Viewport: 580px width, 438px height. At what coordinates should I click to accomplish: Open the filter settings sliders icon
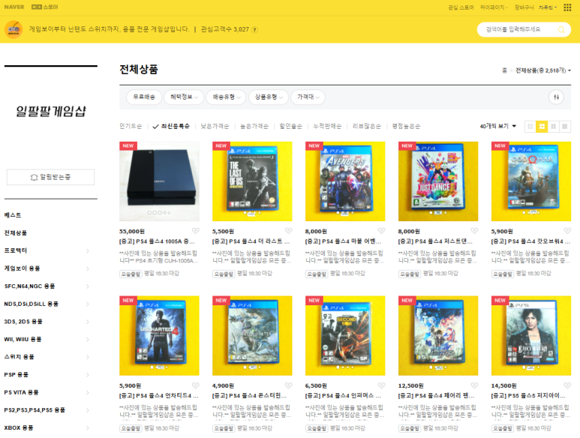click(x=556, y=97)
